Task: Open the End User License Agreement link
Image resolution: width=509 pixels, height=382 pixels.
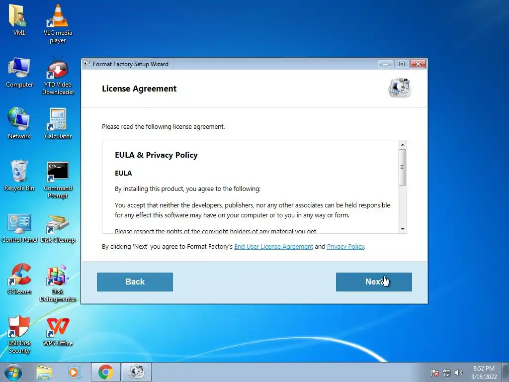Action: pyautogui.click(x=274, y=247)
